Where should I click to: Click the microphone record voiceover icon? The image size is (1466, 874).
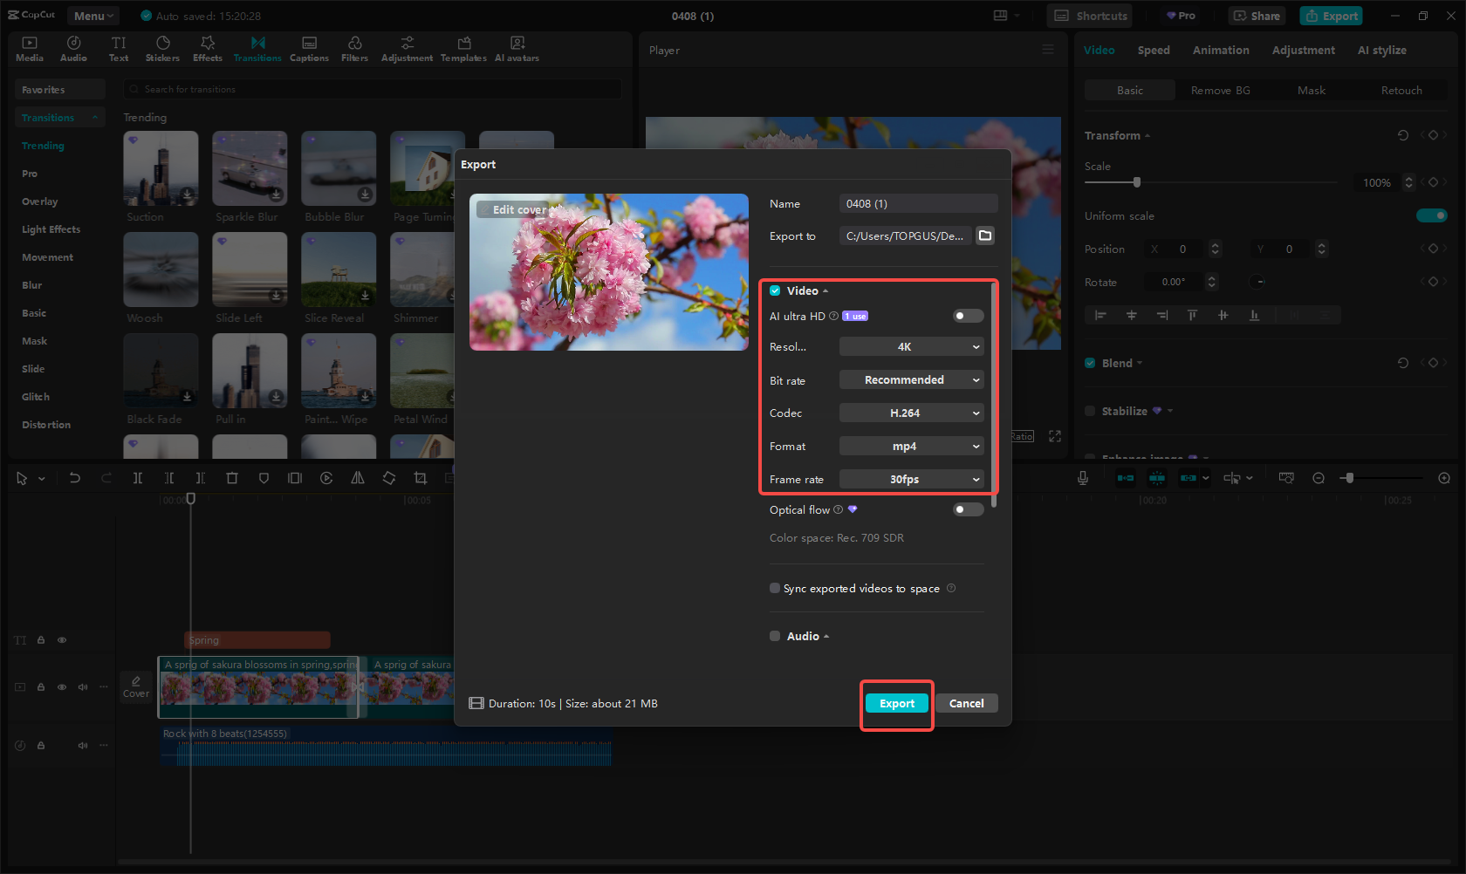(x=1082, y=478)
